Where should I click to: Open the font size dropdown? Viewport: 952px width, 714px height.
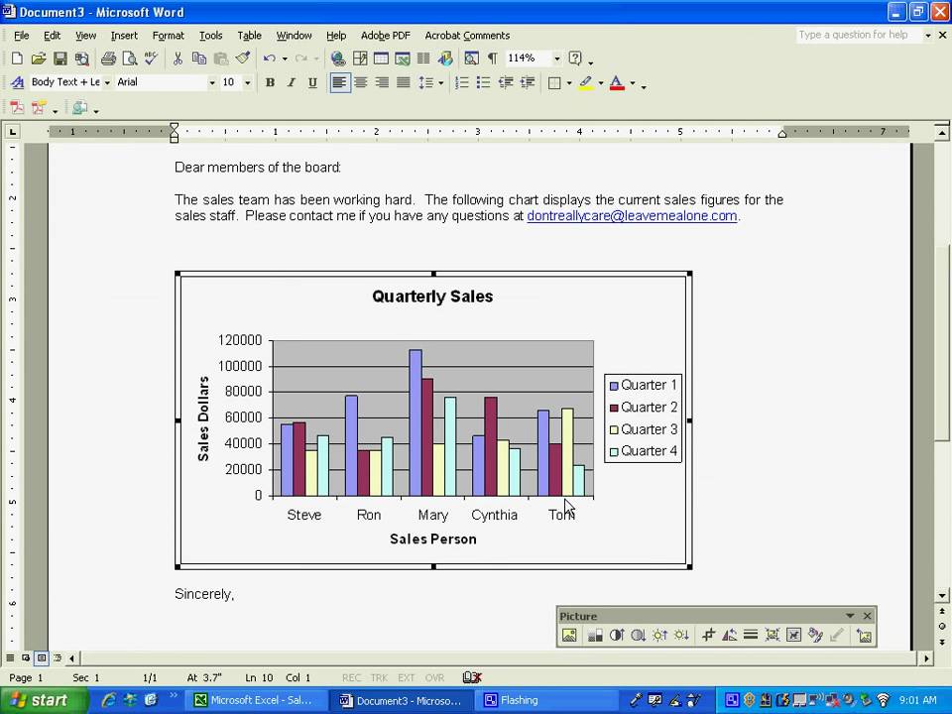(x=247, y=82)
